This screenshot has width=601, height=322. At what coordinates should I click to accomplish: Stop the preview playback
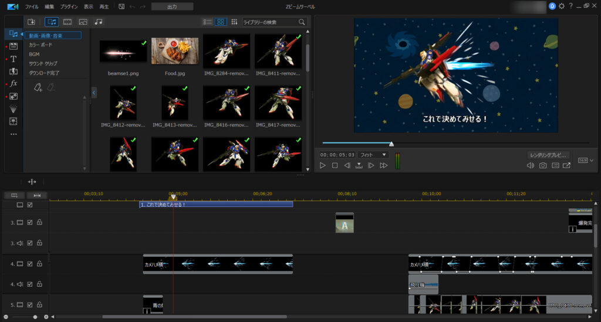click(x=335, y=165)
